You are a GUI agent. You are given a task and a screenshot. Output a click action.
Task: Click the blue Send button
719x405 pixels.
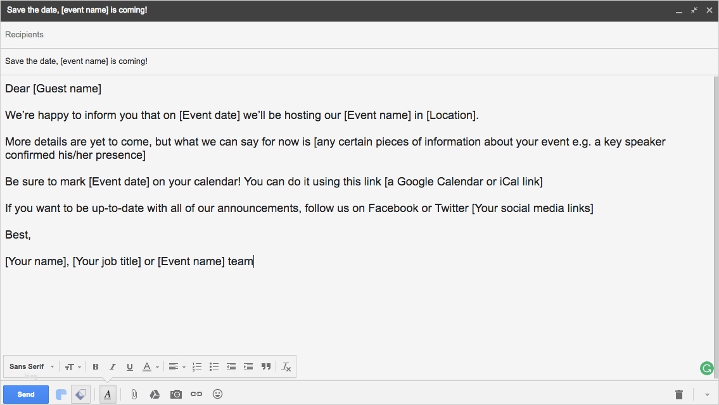click(x=26, y=394)
